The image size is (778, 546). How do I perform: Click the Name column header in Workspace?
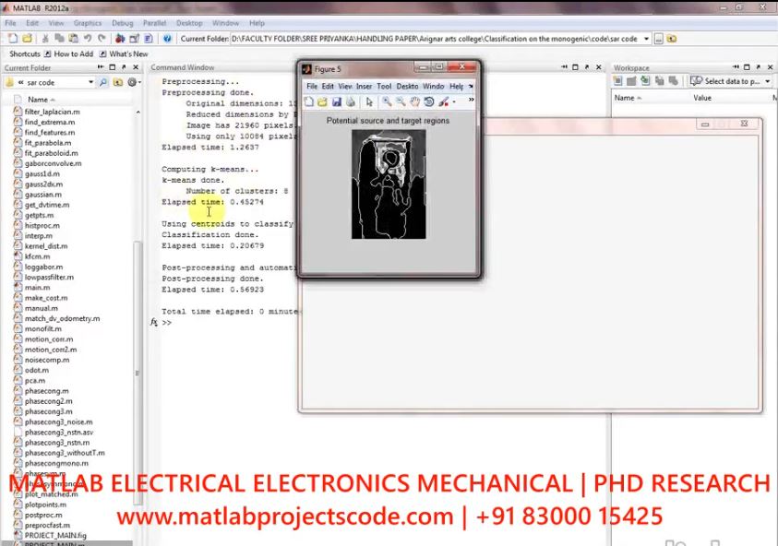[x=625, y=98]
